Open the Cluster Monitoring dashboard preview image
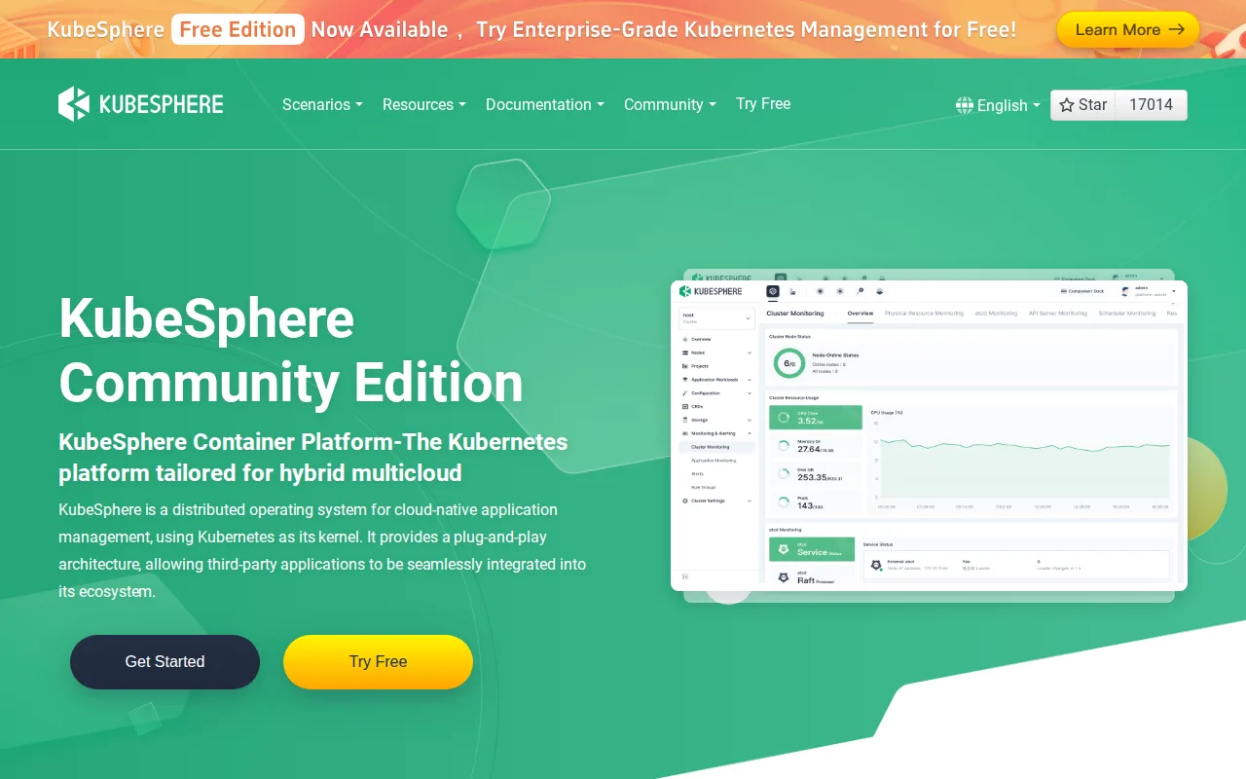The height and width of the screenshot is (779, 1246). coord(929,435)
